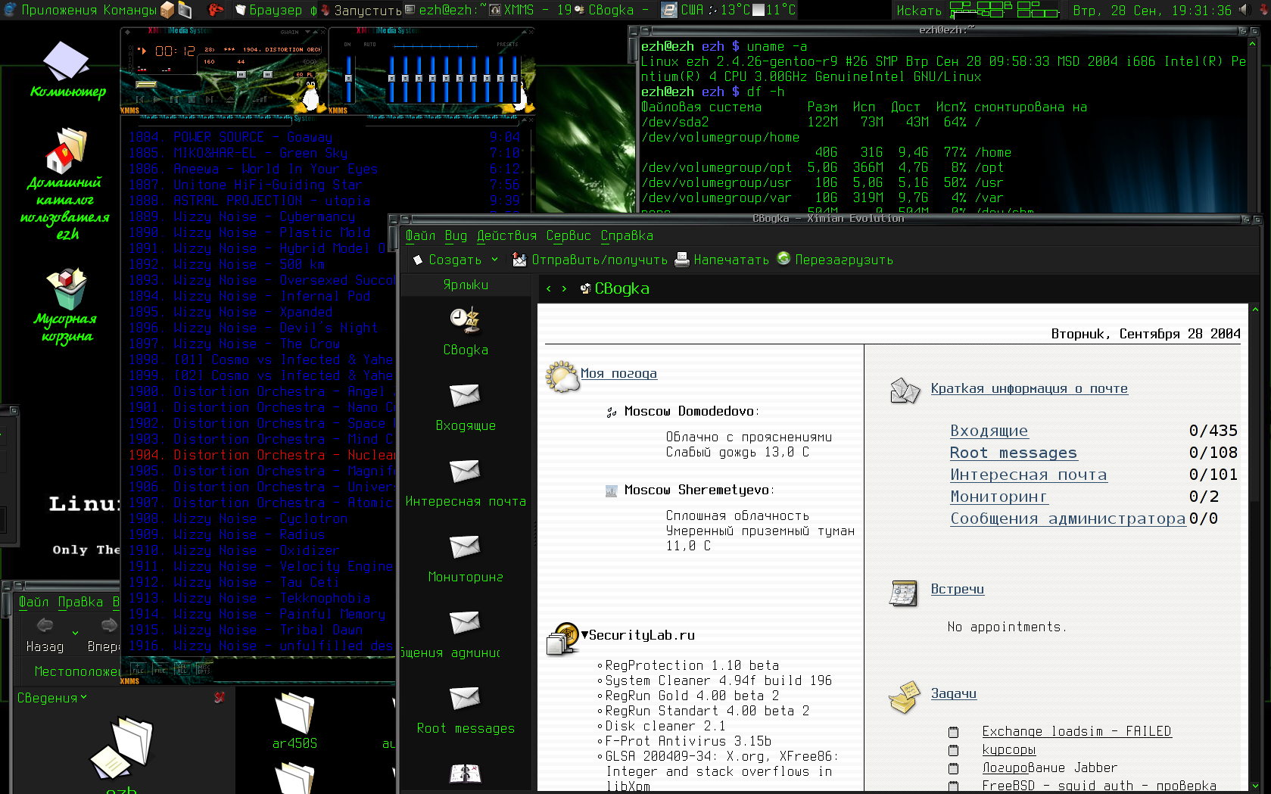Open the Файл menu in Evolution
The height and width of the screenshot is (794, 1271).
(420, 235)
